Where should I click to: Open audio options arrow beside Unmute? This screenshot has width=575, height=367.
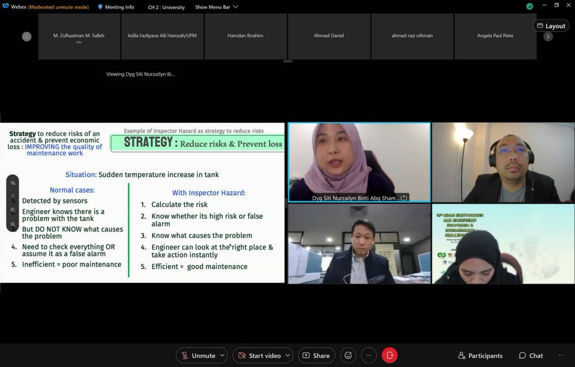(222, 356)
